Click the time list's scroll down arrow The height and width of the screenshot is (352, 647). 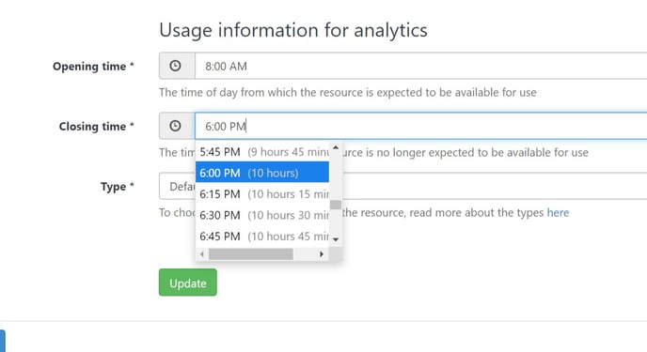click(336, 239)
